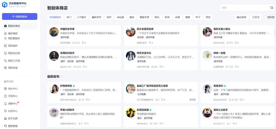Select the 职场 category tab

coord(167,17)
